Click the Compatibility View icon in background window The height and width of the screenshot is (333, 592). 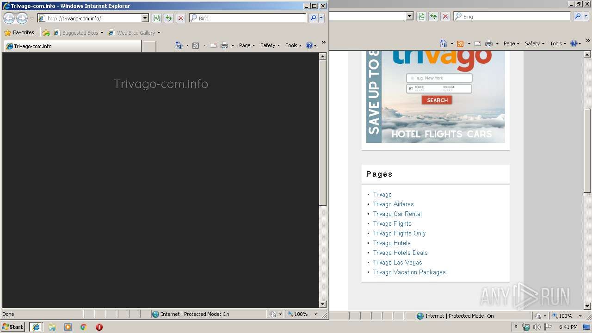(421, 16)
